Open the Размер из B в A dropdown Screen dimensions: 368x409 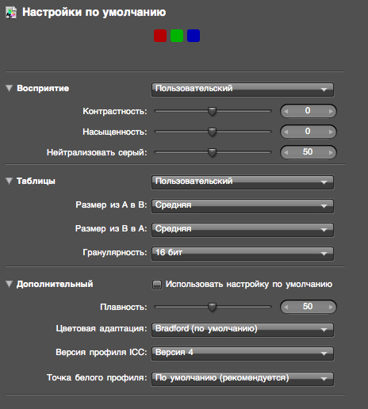(243, 230)
